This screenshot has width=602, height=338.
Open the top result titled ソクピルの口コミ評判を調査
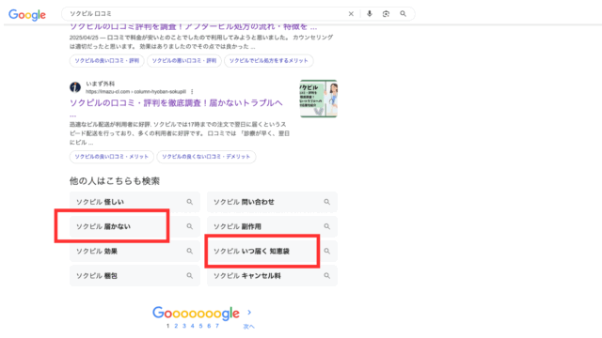pyautogui.click(x=193, y=27)
